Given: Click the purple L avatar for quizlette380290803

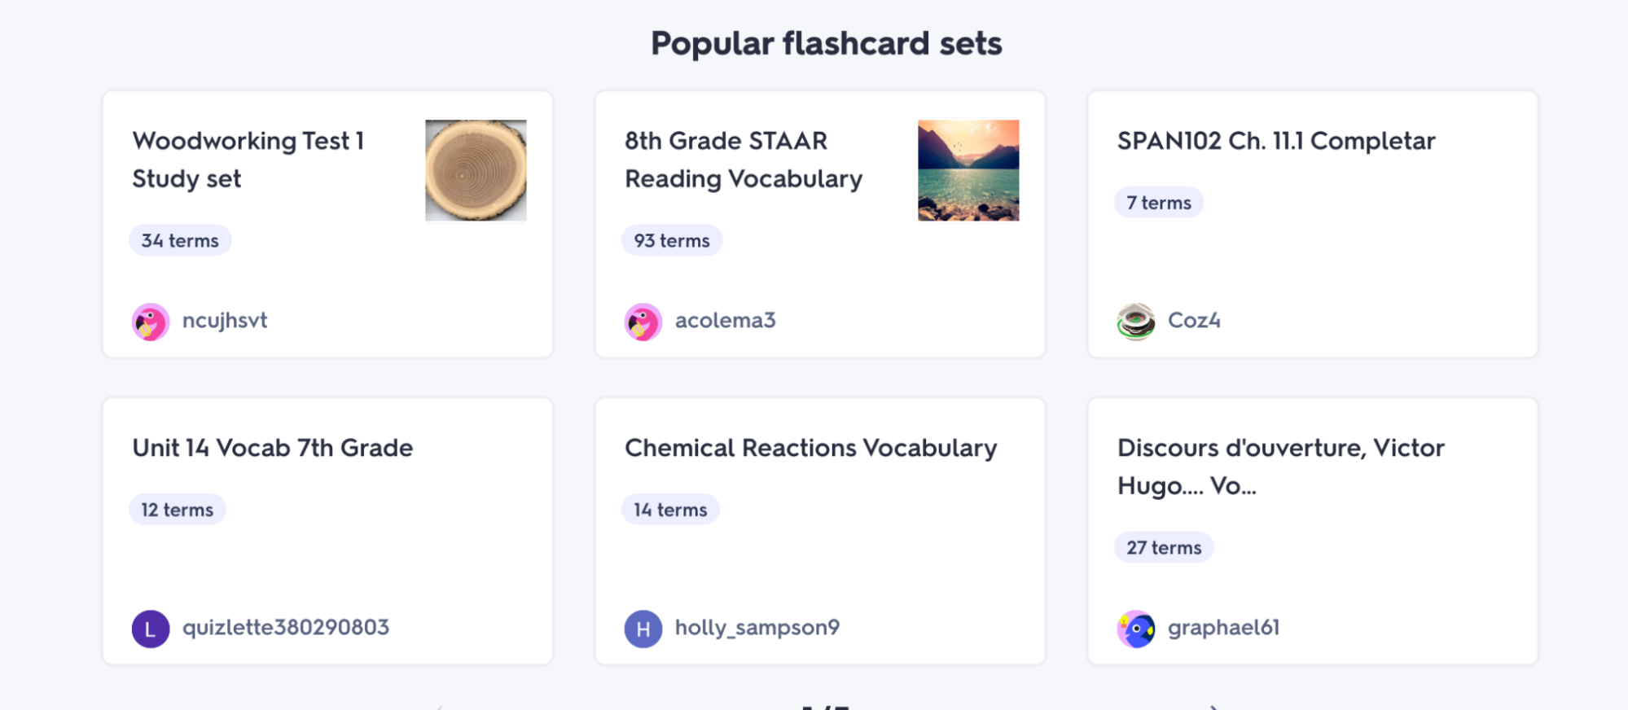Looking at the screenshot, I should [x=150, y=628].
